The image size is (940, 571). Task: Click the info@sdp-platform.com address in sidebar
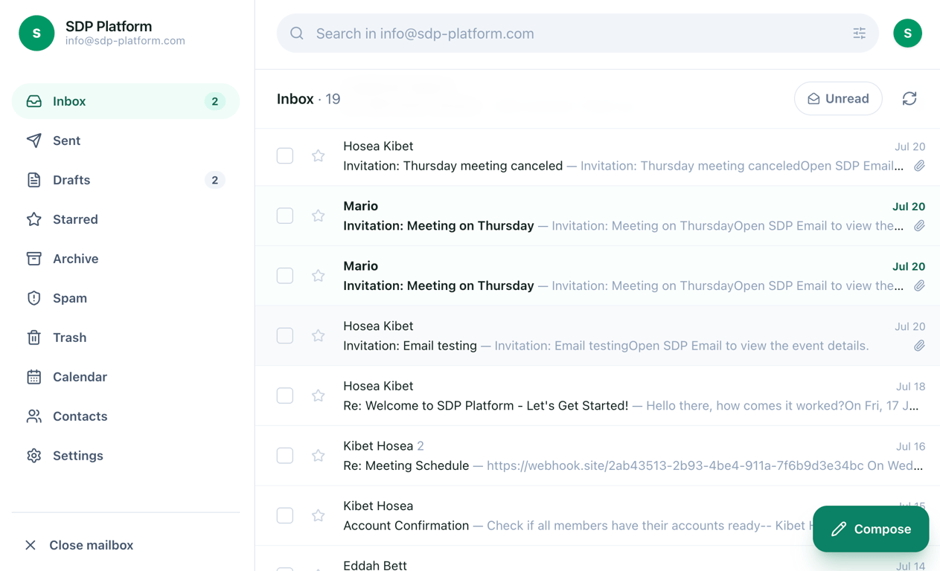pos(125,41)
